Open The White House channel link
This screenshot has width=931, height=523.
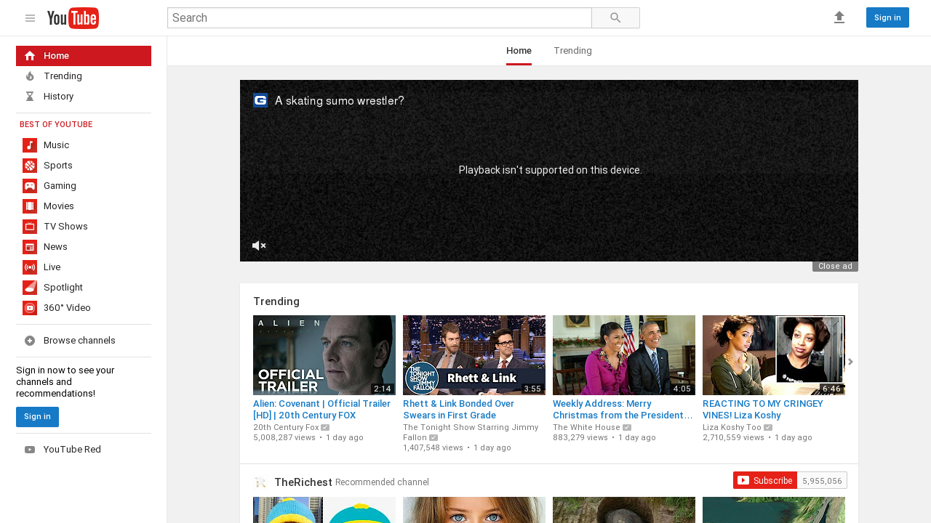[x=586, y=428]
